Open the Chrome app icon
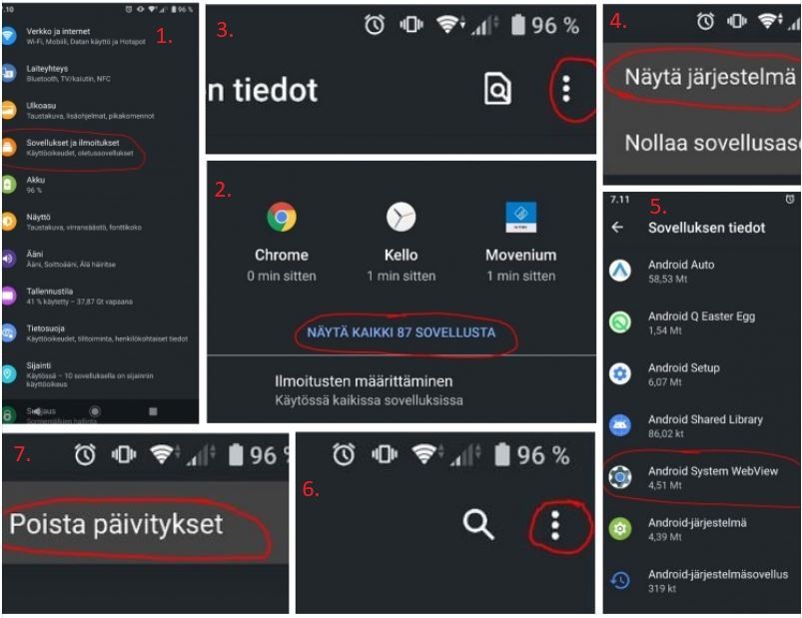The width and height of the screenshot is (802, 618). pyautogui.click(x=282, y=217)
